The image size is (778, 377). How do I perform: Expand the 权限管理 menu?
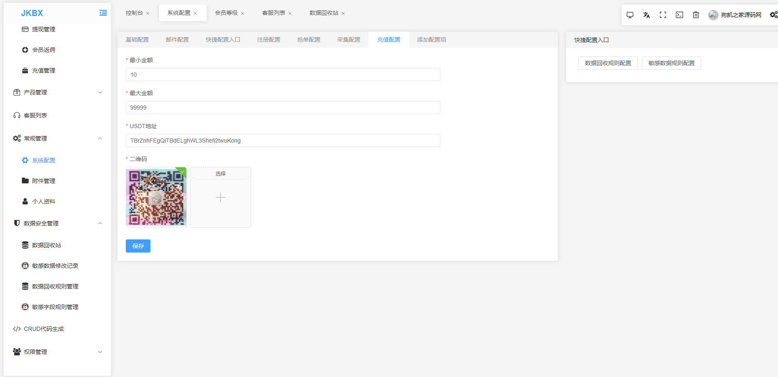(57, 352)
